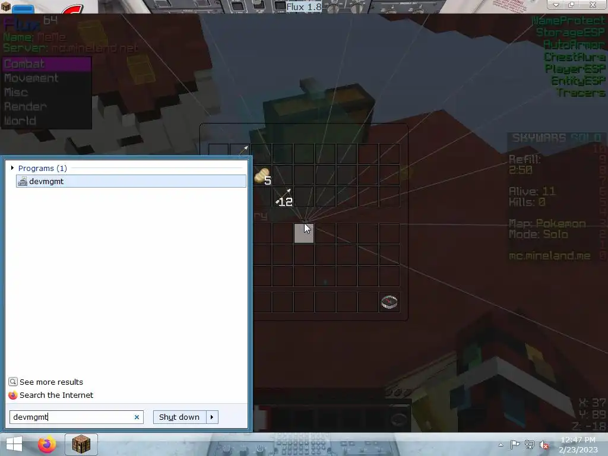608x456 pixels.
Task: Click the 'mc.mineland.me' scoreboard text
Action: coord(549,256)
